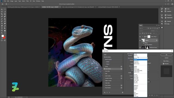This screenshot has height=98, width=174.
Task: Click the New Style button
Action: 166,61
